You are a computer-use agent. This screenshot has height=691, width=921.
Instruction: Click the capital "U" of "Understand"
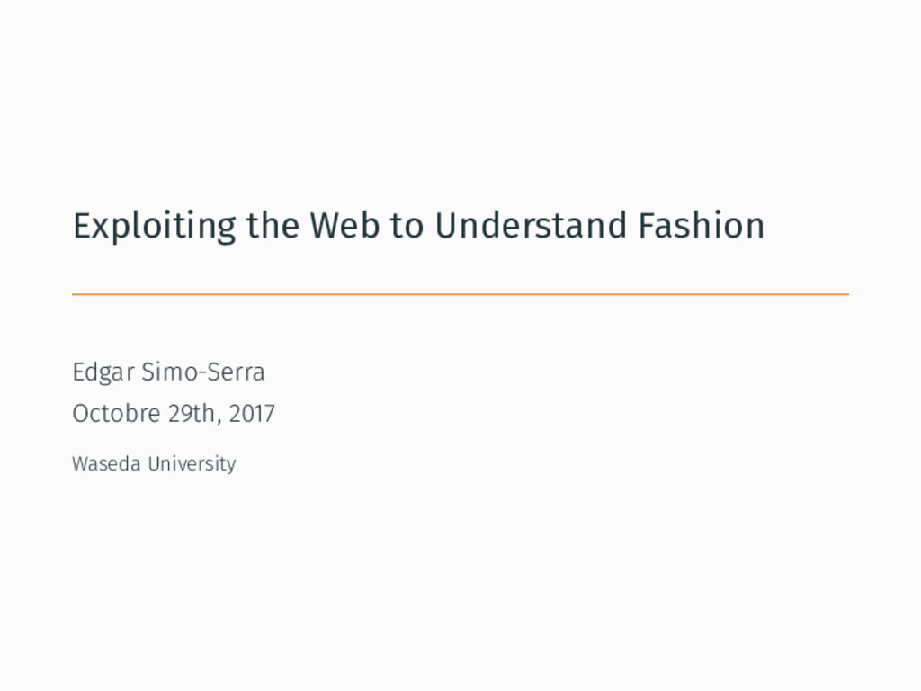pyautogui.click(x=446, y=226)
